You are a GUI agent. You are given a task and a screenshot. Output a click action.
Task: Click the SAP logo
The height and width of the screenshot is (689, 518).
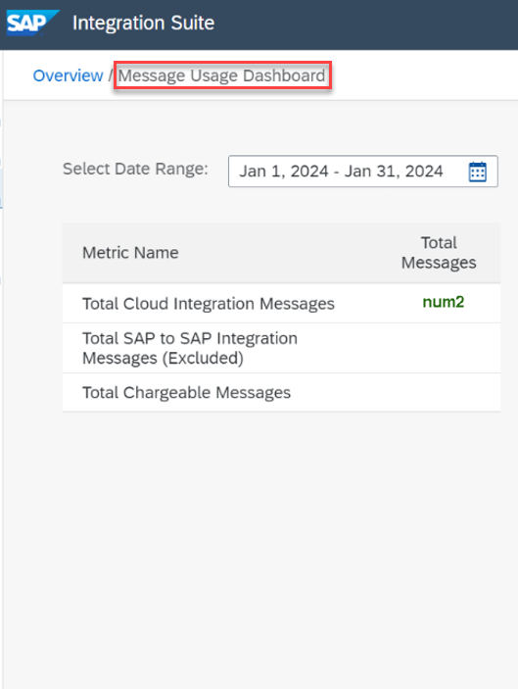tap(33, 23)
